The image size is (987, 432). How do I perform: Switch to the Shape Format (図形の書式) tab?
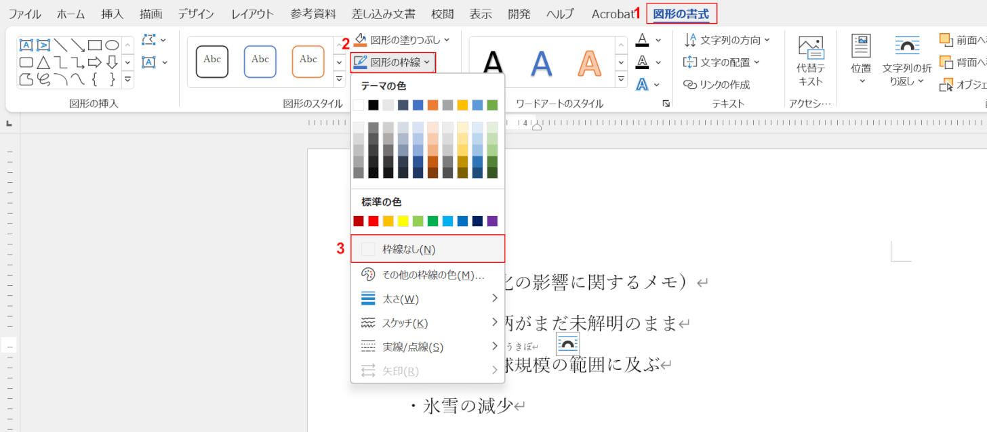681,14
